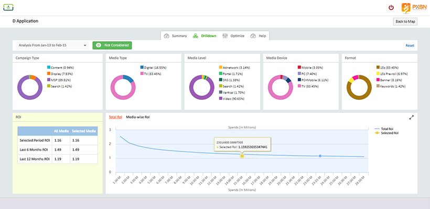This screenshot has width=430, height=209.
Task: Click the yellow Selected RoI marker on the curve
Action: click(242, 156)
